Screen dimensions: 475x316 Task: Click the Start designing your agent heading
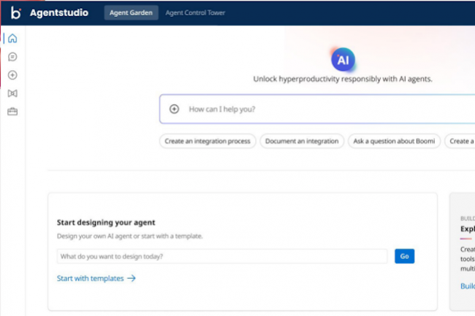pos(106,223)
